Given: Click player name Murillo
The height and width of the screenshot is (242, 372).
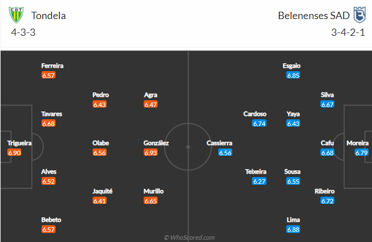Looking at the screenshot, I should 154,191.
